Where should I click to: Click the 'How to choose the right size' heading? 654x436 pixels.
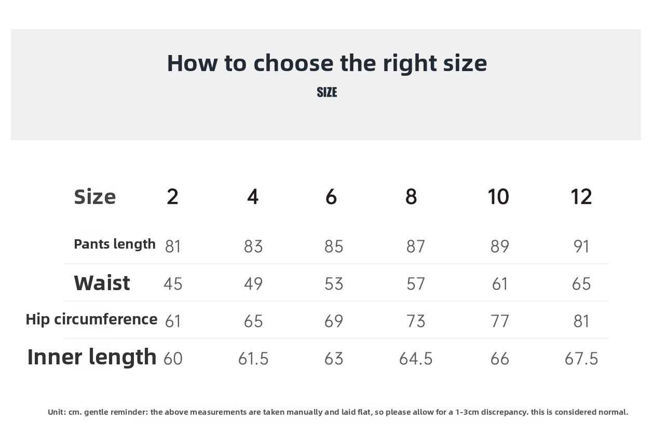(327, 63)
